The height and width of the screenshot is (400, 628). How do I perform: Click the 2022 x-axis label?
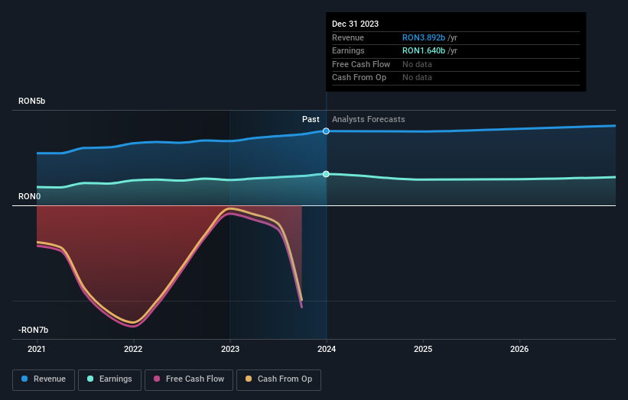point(133,349)
